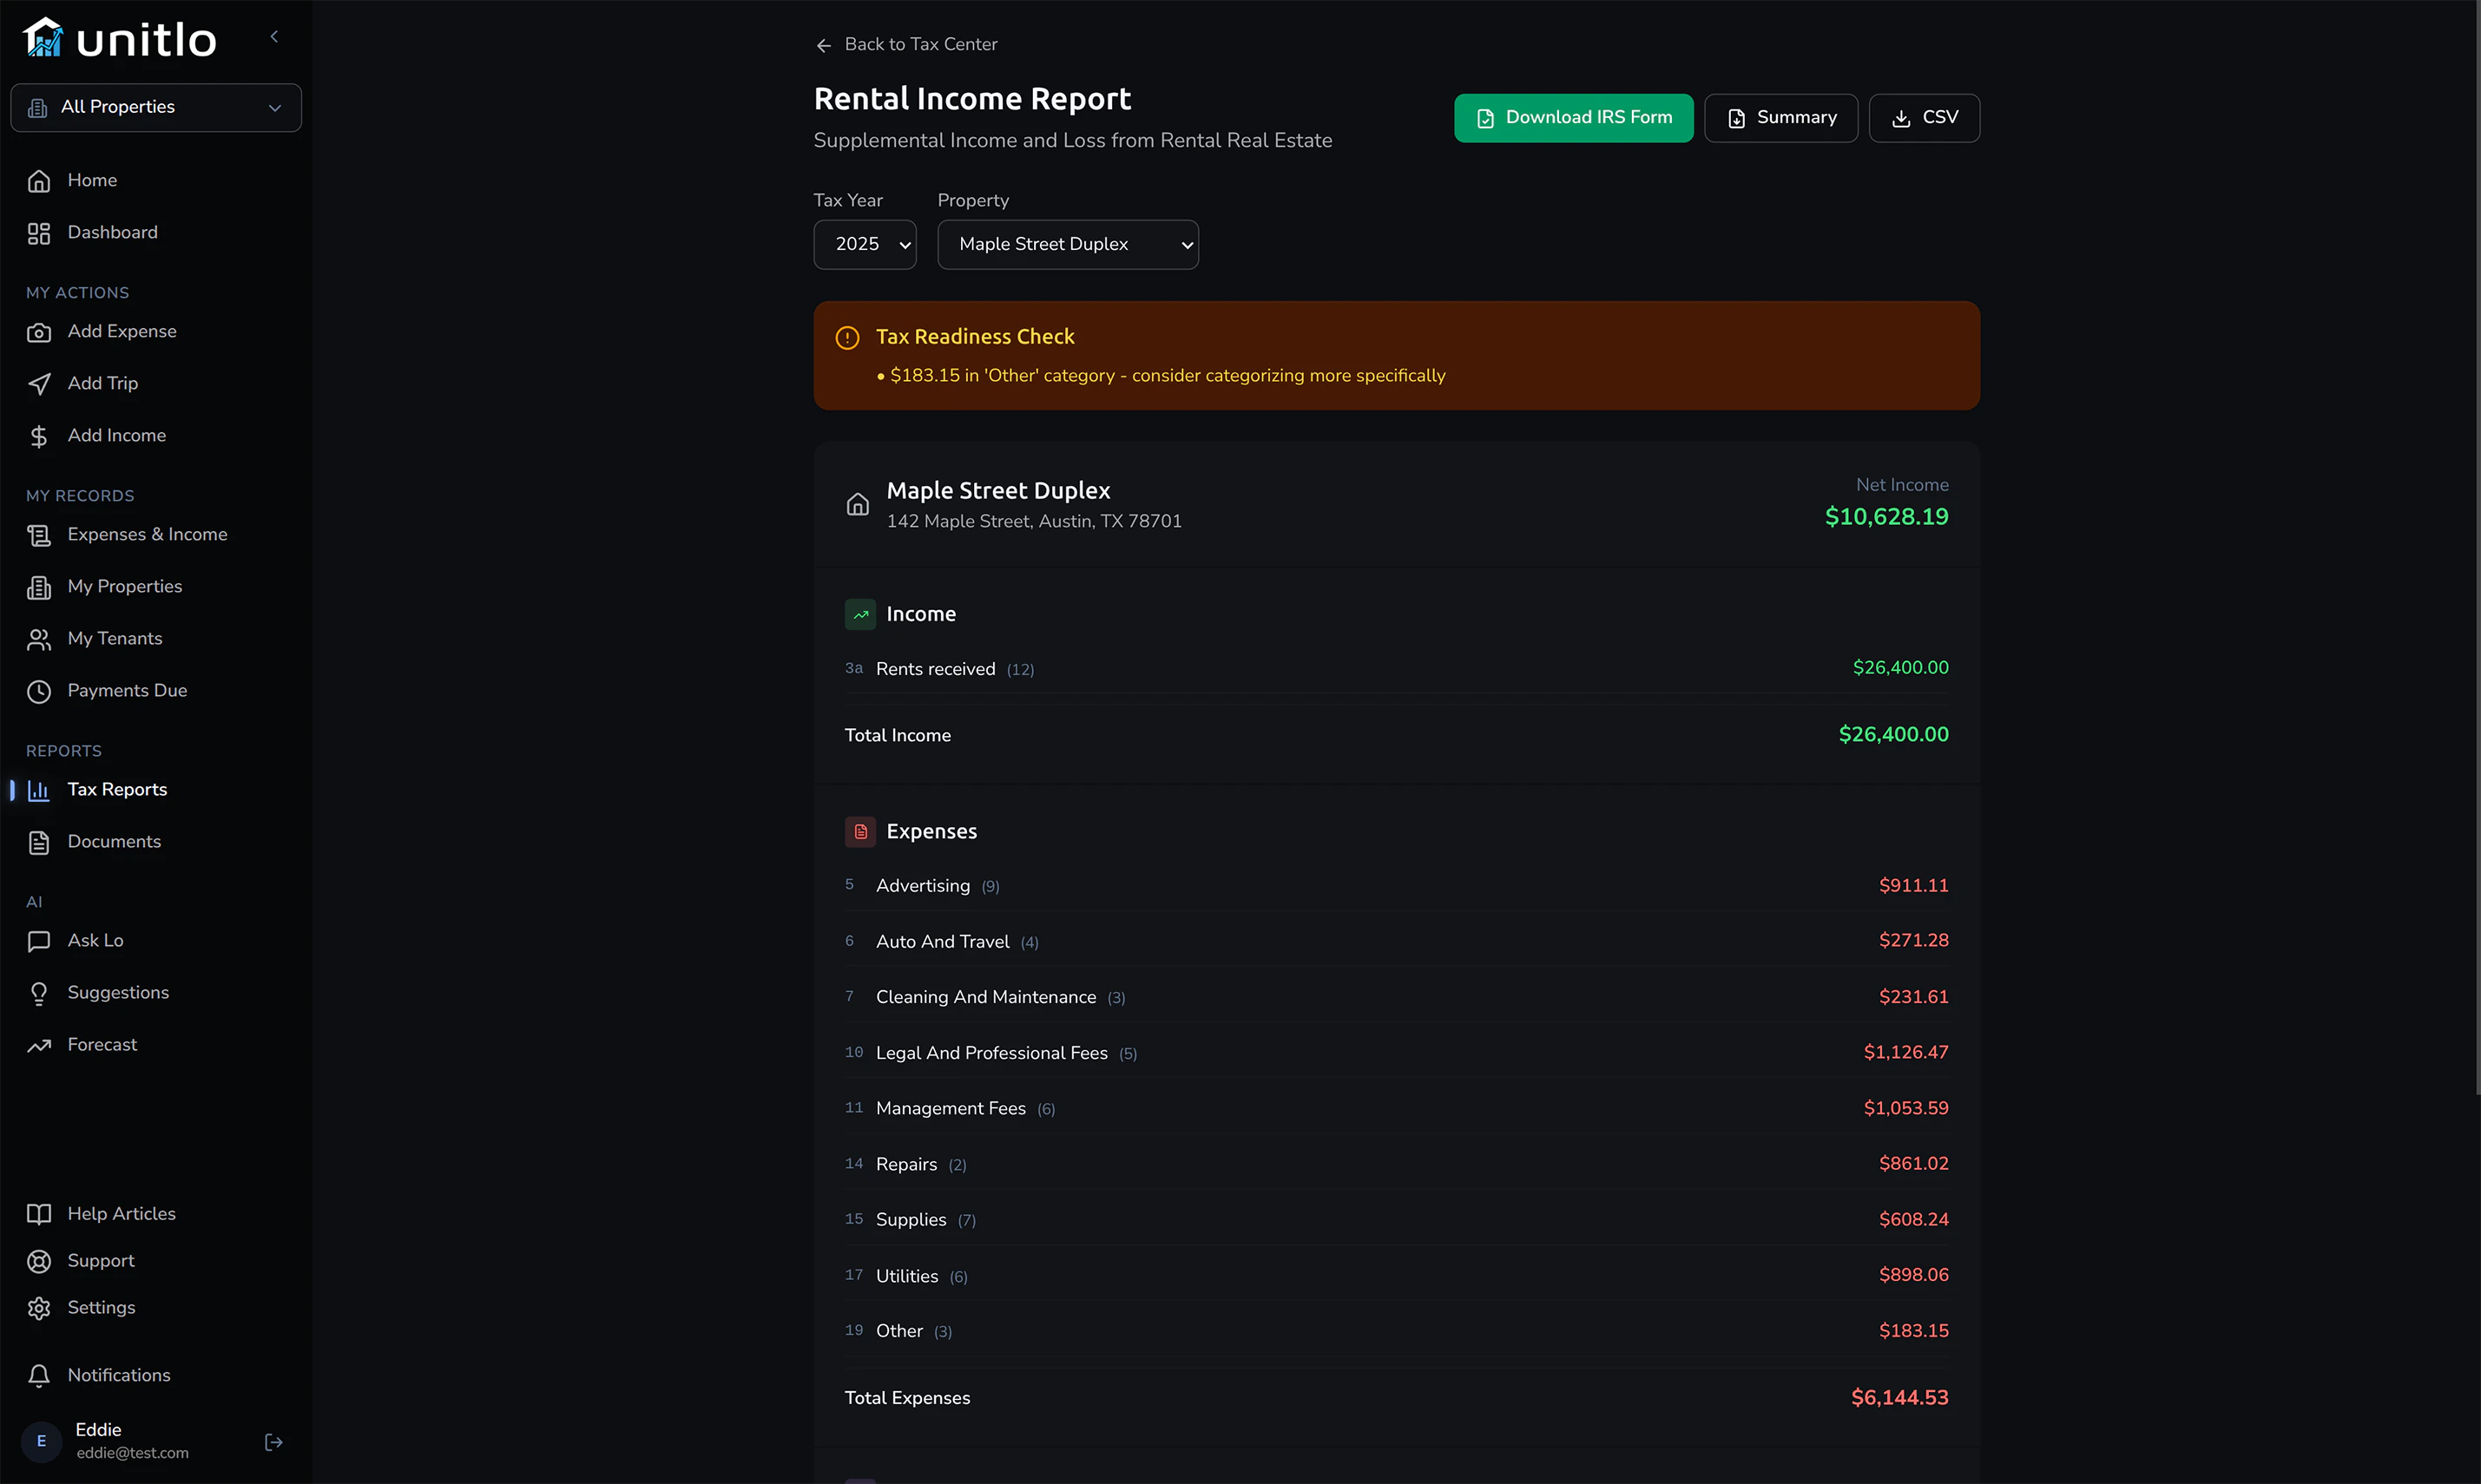
Task: Click the Home house icon
Action: coord(39,181)
